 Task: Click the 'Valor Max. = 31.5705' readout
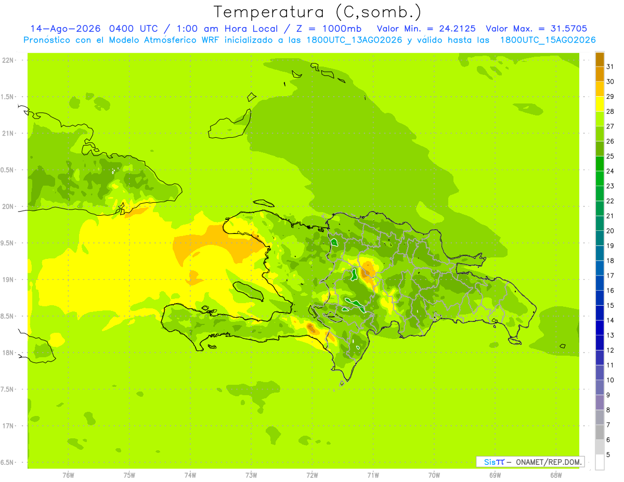click(x=536, y=29)
